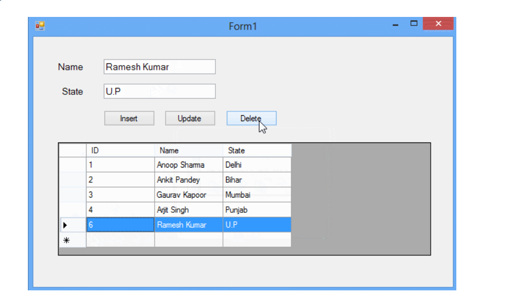Click the Form1 application icon in title bar
Viewport: 523px width, 298px height.
click(x=40, y=26)
